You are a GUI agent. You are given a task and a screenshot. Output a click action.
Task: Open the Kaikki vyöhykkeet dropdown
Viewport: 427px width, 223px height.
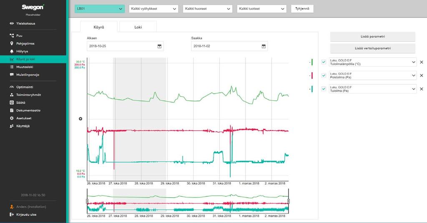(x=153, y=9)
